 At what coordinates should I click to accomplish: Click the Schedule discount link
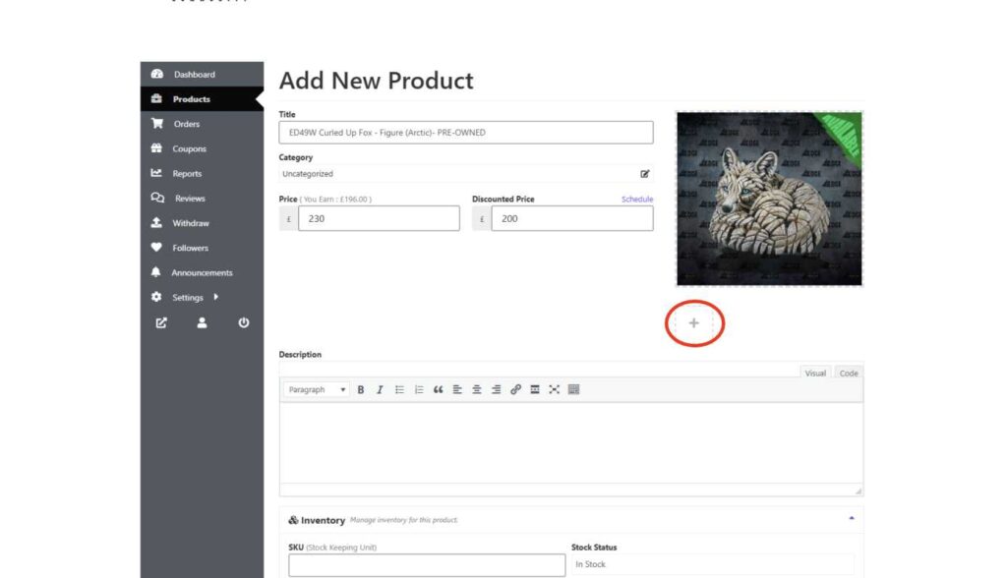coord(636,200)
